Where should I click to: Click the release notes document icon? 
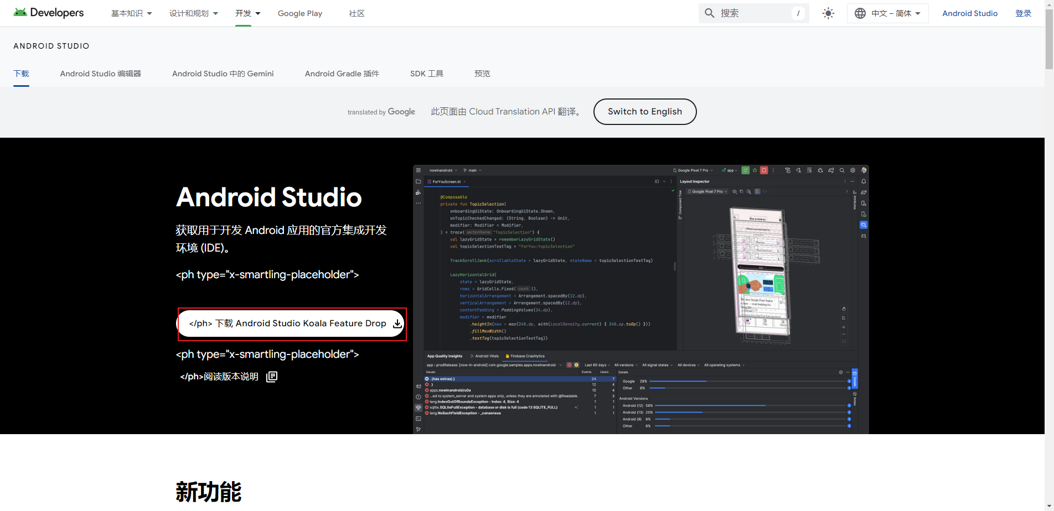click(272, 377)
